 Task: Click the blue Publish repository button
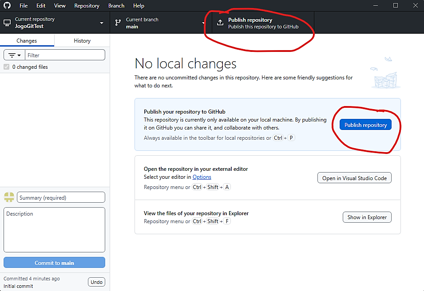tap(365, 125)
